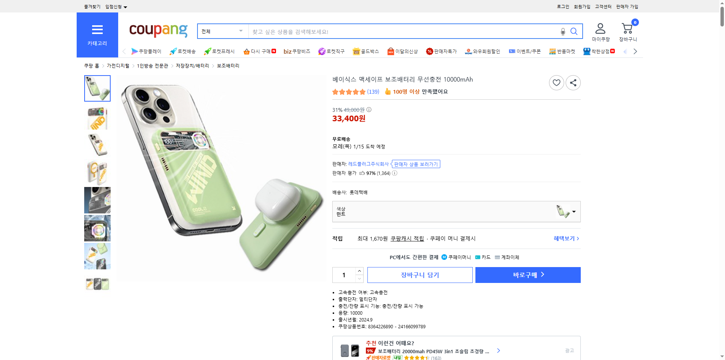
Task: Open the 장바구니 shopping cart icon
Action: 627,27
